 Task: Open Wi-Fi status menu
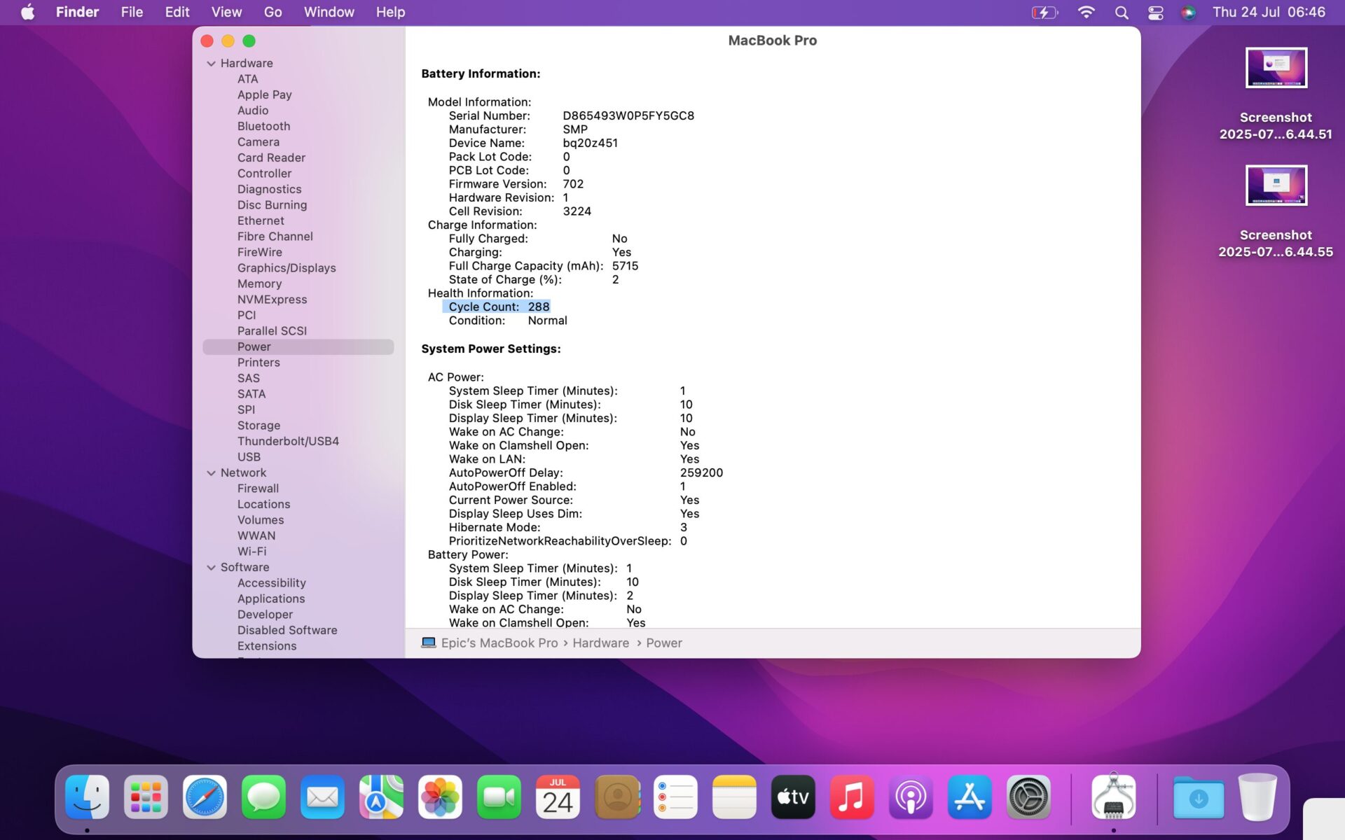pyautogui.click(x=1086, y=12)
